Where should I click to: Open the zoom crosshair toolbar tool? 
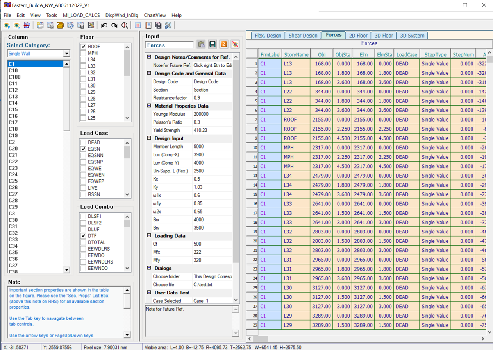point(124,25)
